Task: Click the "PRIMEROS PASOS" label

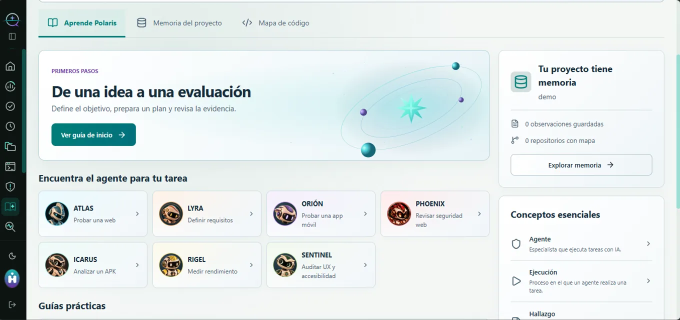Action: [75, 71]
